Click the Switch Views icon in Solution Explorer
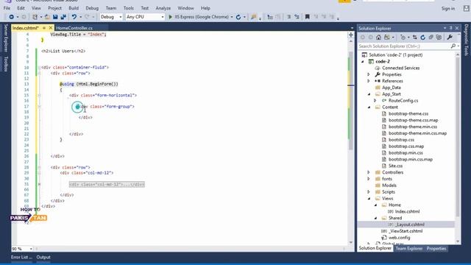This screenshot has width=471, height=265. pyautogui.click(x=387, y=38)
